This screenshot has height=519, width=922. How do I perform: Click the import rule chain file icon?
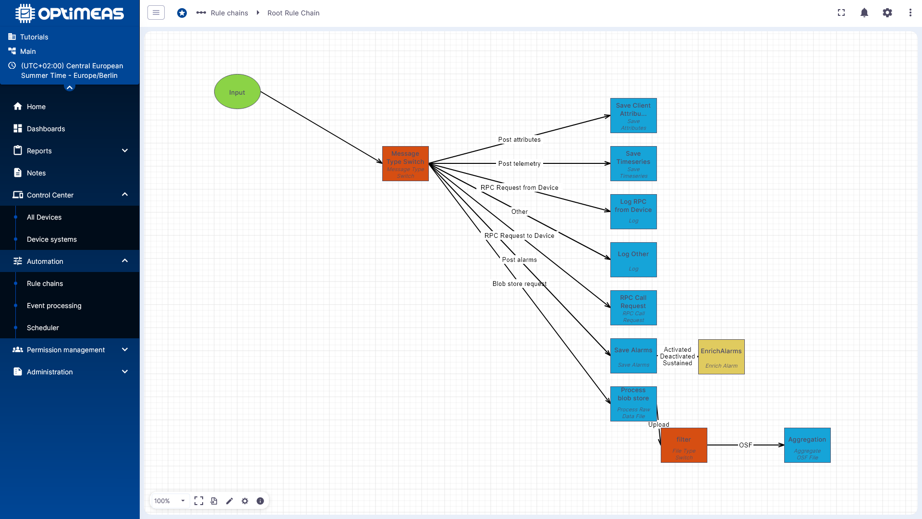pyautogui.click(x=214, y=501)
